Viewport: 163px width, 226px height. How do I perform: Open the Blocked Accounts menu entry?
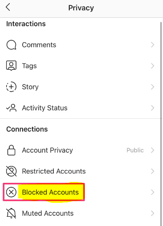[80, 192]
